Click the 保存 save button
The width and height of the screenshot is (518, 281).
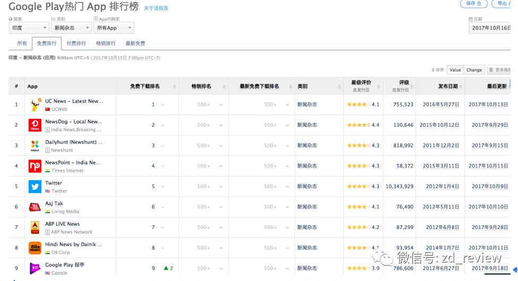[473, 4]
